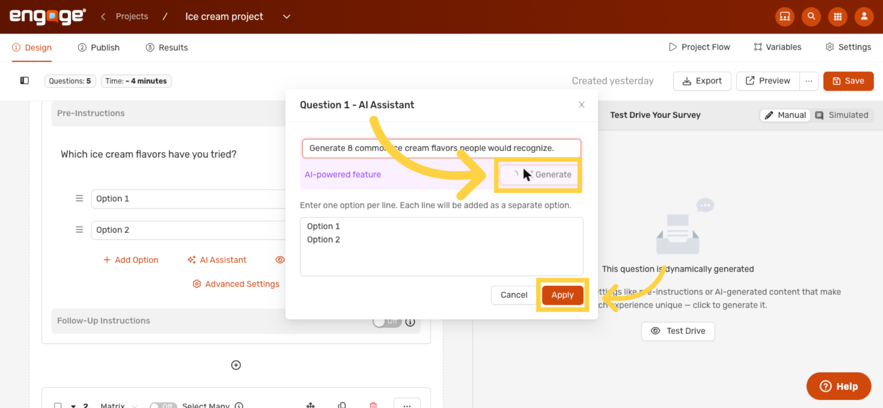The height and width of the screenshot is (408, 883).
Task: Open the Results tab
Action: (x=167, y=47)
